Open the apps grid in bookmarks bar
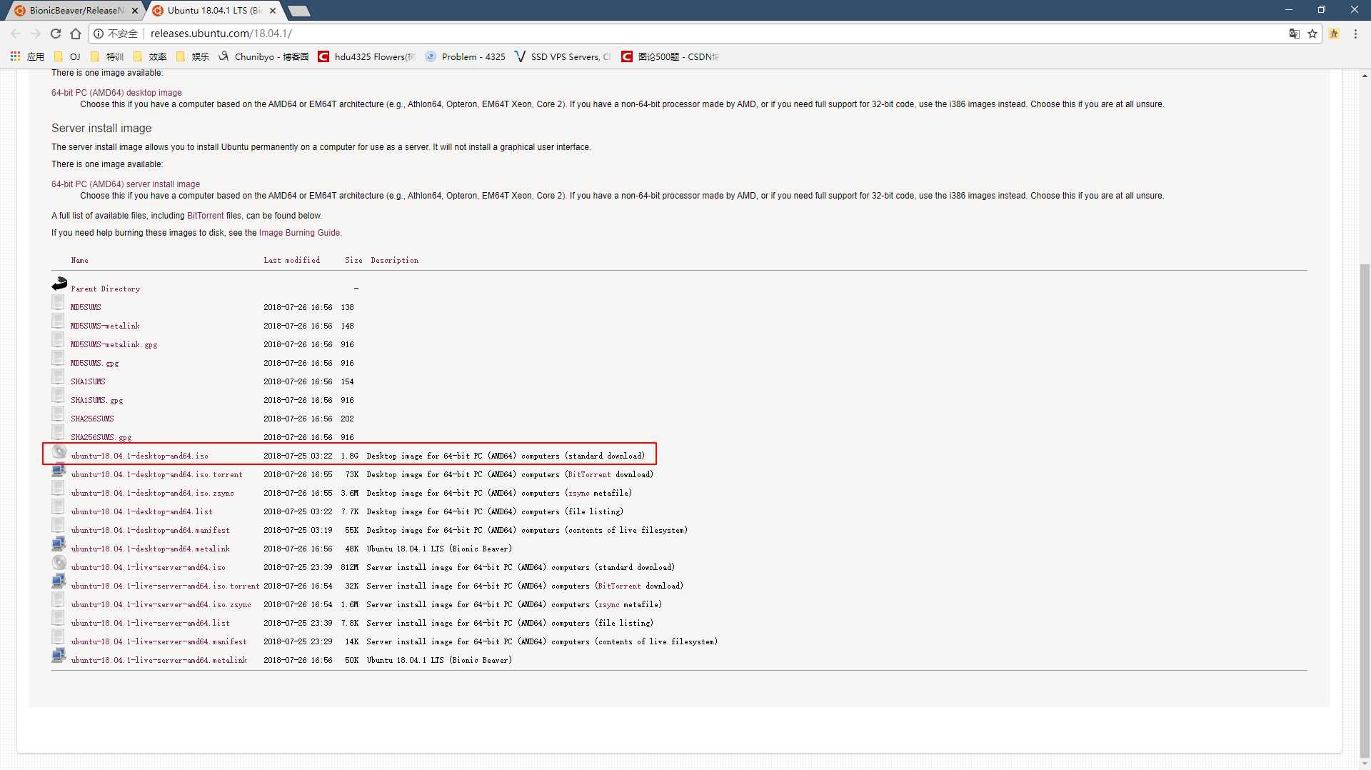Viewport: 1371px width, 770px height. point(15,56)
